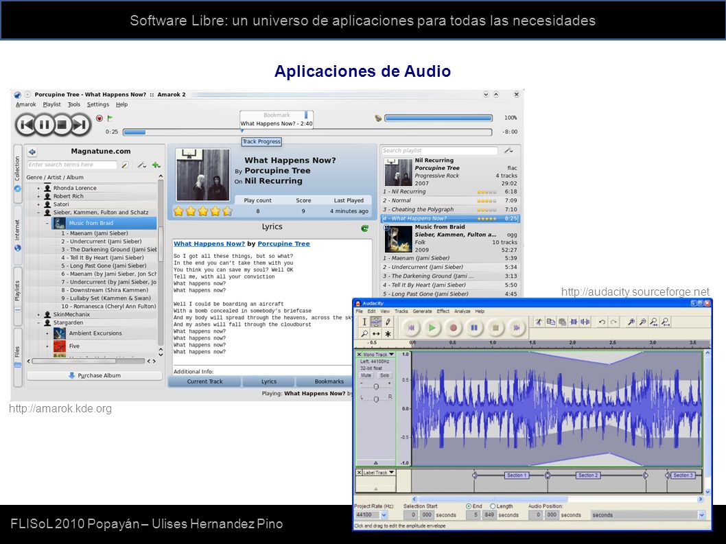The height and width of the screenshot is (544, 726).
Task: Toggle Mute on the Mono Track
Action: click(x=366, y=375)
